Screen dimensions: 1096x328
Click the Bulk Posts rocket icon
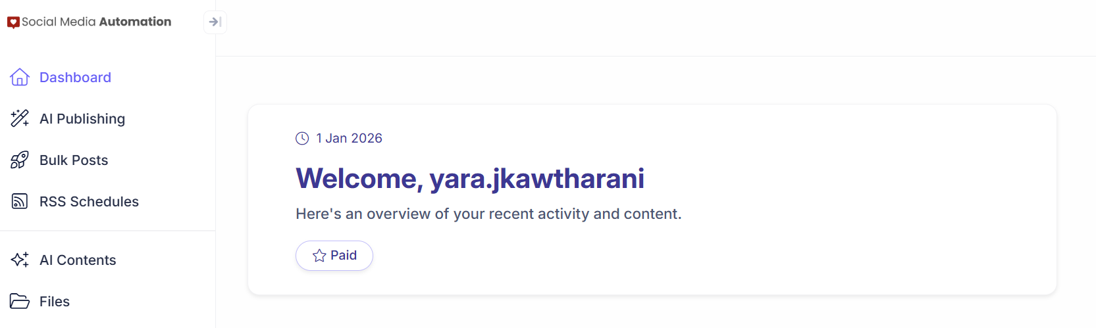click(x=20, y=160)
